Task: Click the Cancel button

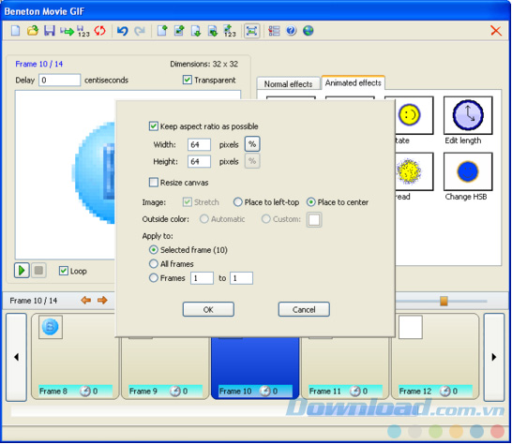Action: click(304, 309)
